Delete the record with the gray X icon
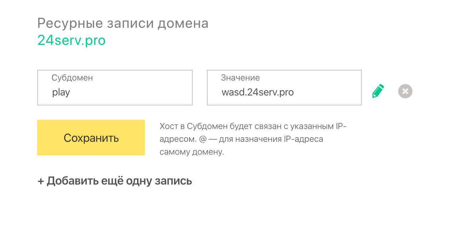This screenshot has height=228, width=451. tap(405, 91)
